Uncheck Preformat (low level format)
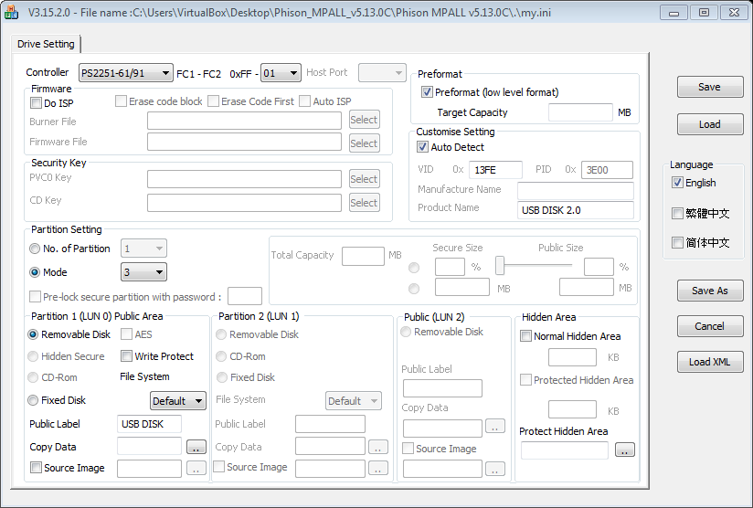 point(427,91)
